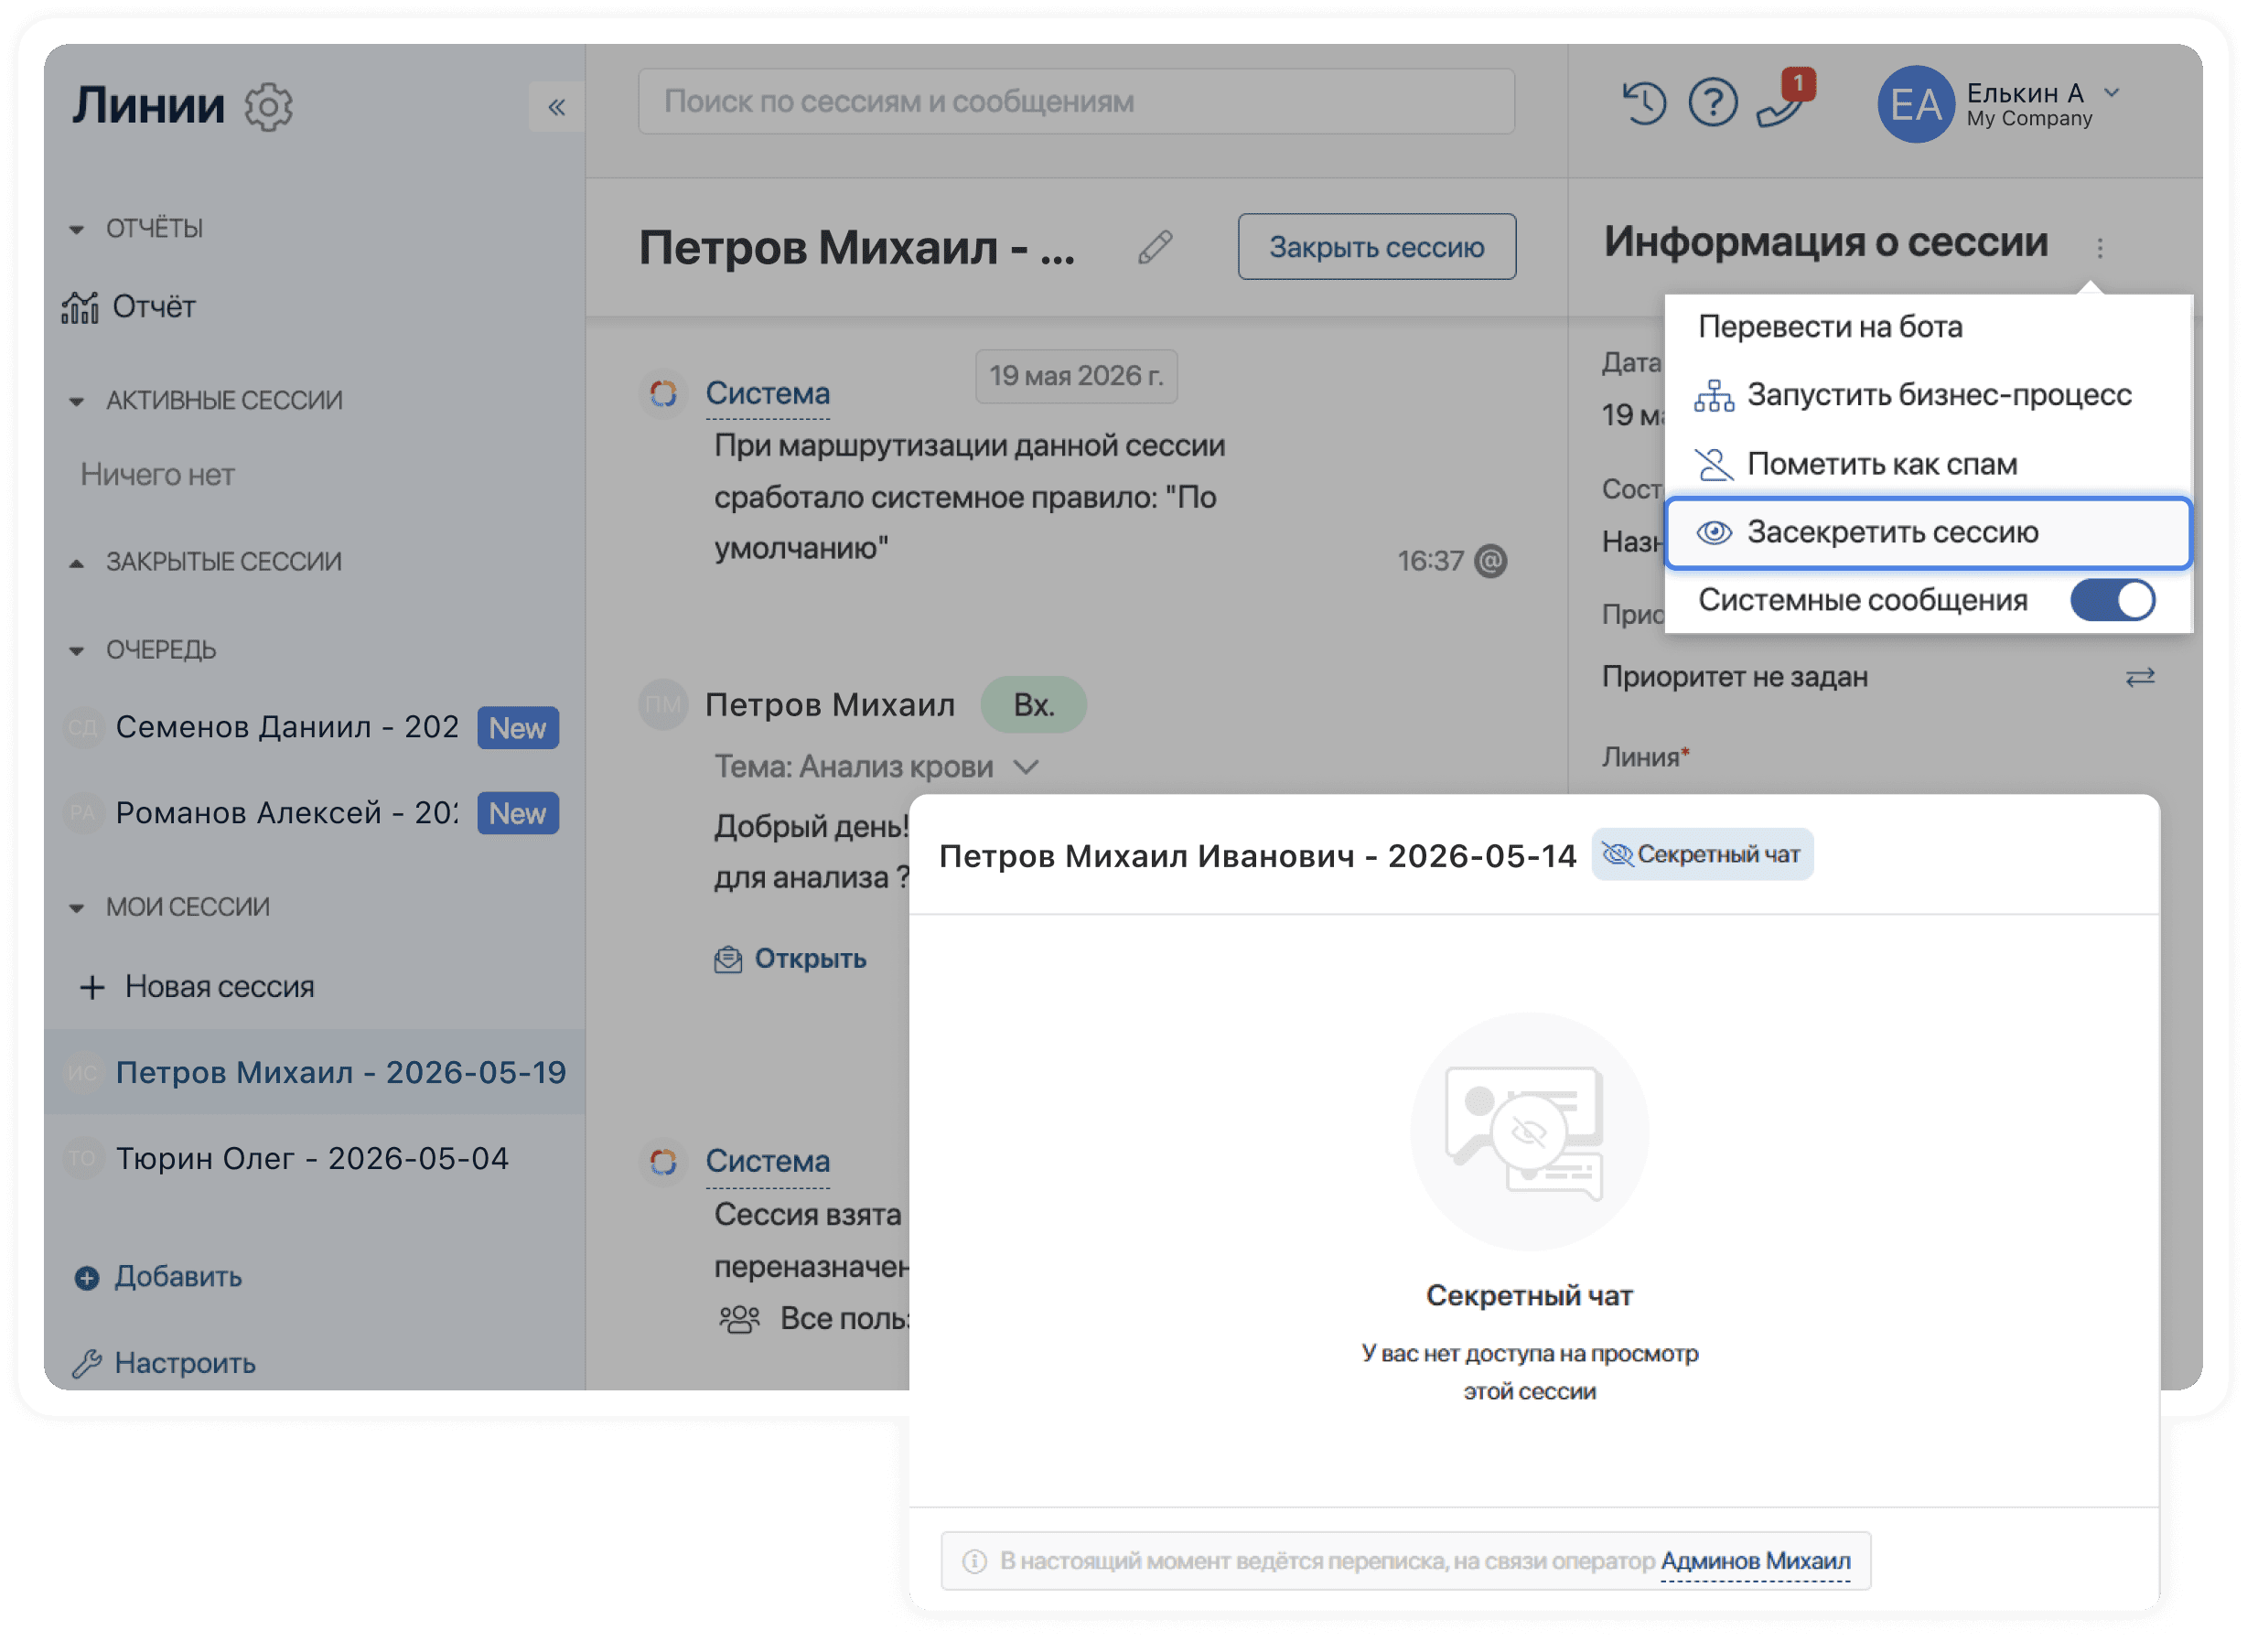The width and height of the screenshot is (2247, 1652).
Task: Open help question mark icon
Action: tap(1712, 102)
